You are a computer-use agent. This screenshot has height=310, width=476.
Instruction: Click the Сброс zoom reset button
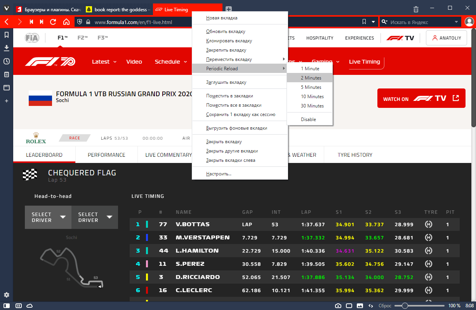(x=385, y=306)
